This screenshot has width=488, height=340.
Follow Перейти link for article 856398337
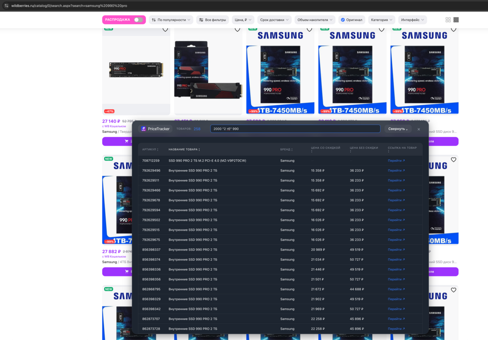[396, 250]
